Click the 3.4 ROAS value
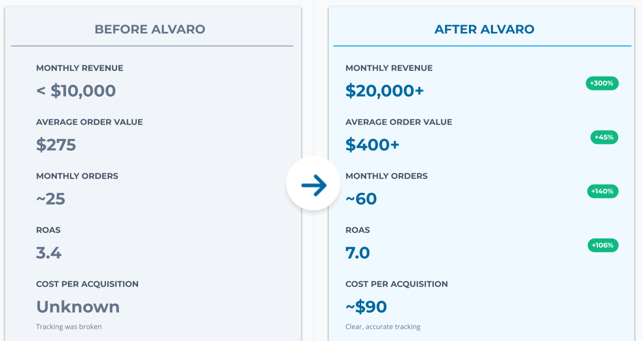 (x=49, y=253)
